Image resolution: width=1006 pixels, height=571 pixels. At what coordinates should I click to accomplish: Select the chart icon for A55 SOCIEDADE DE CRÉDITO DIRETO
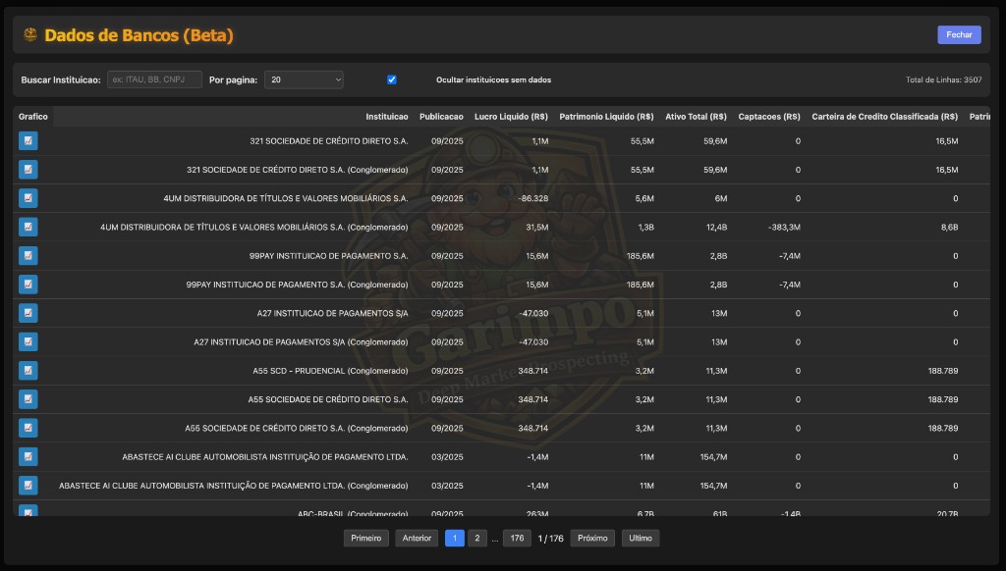click(28, 398)
